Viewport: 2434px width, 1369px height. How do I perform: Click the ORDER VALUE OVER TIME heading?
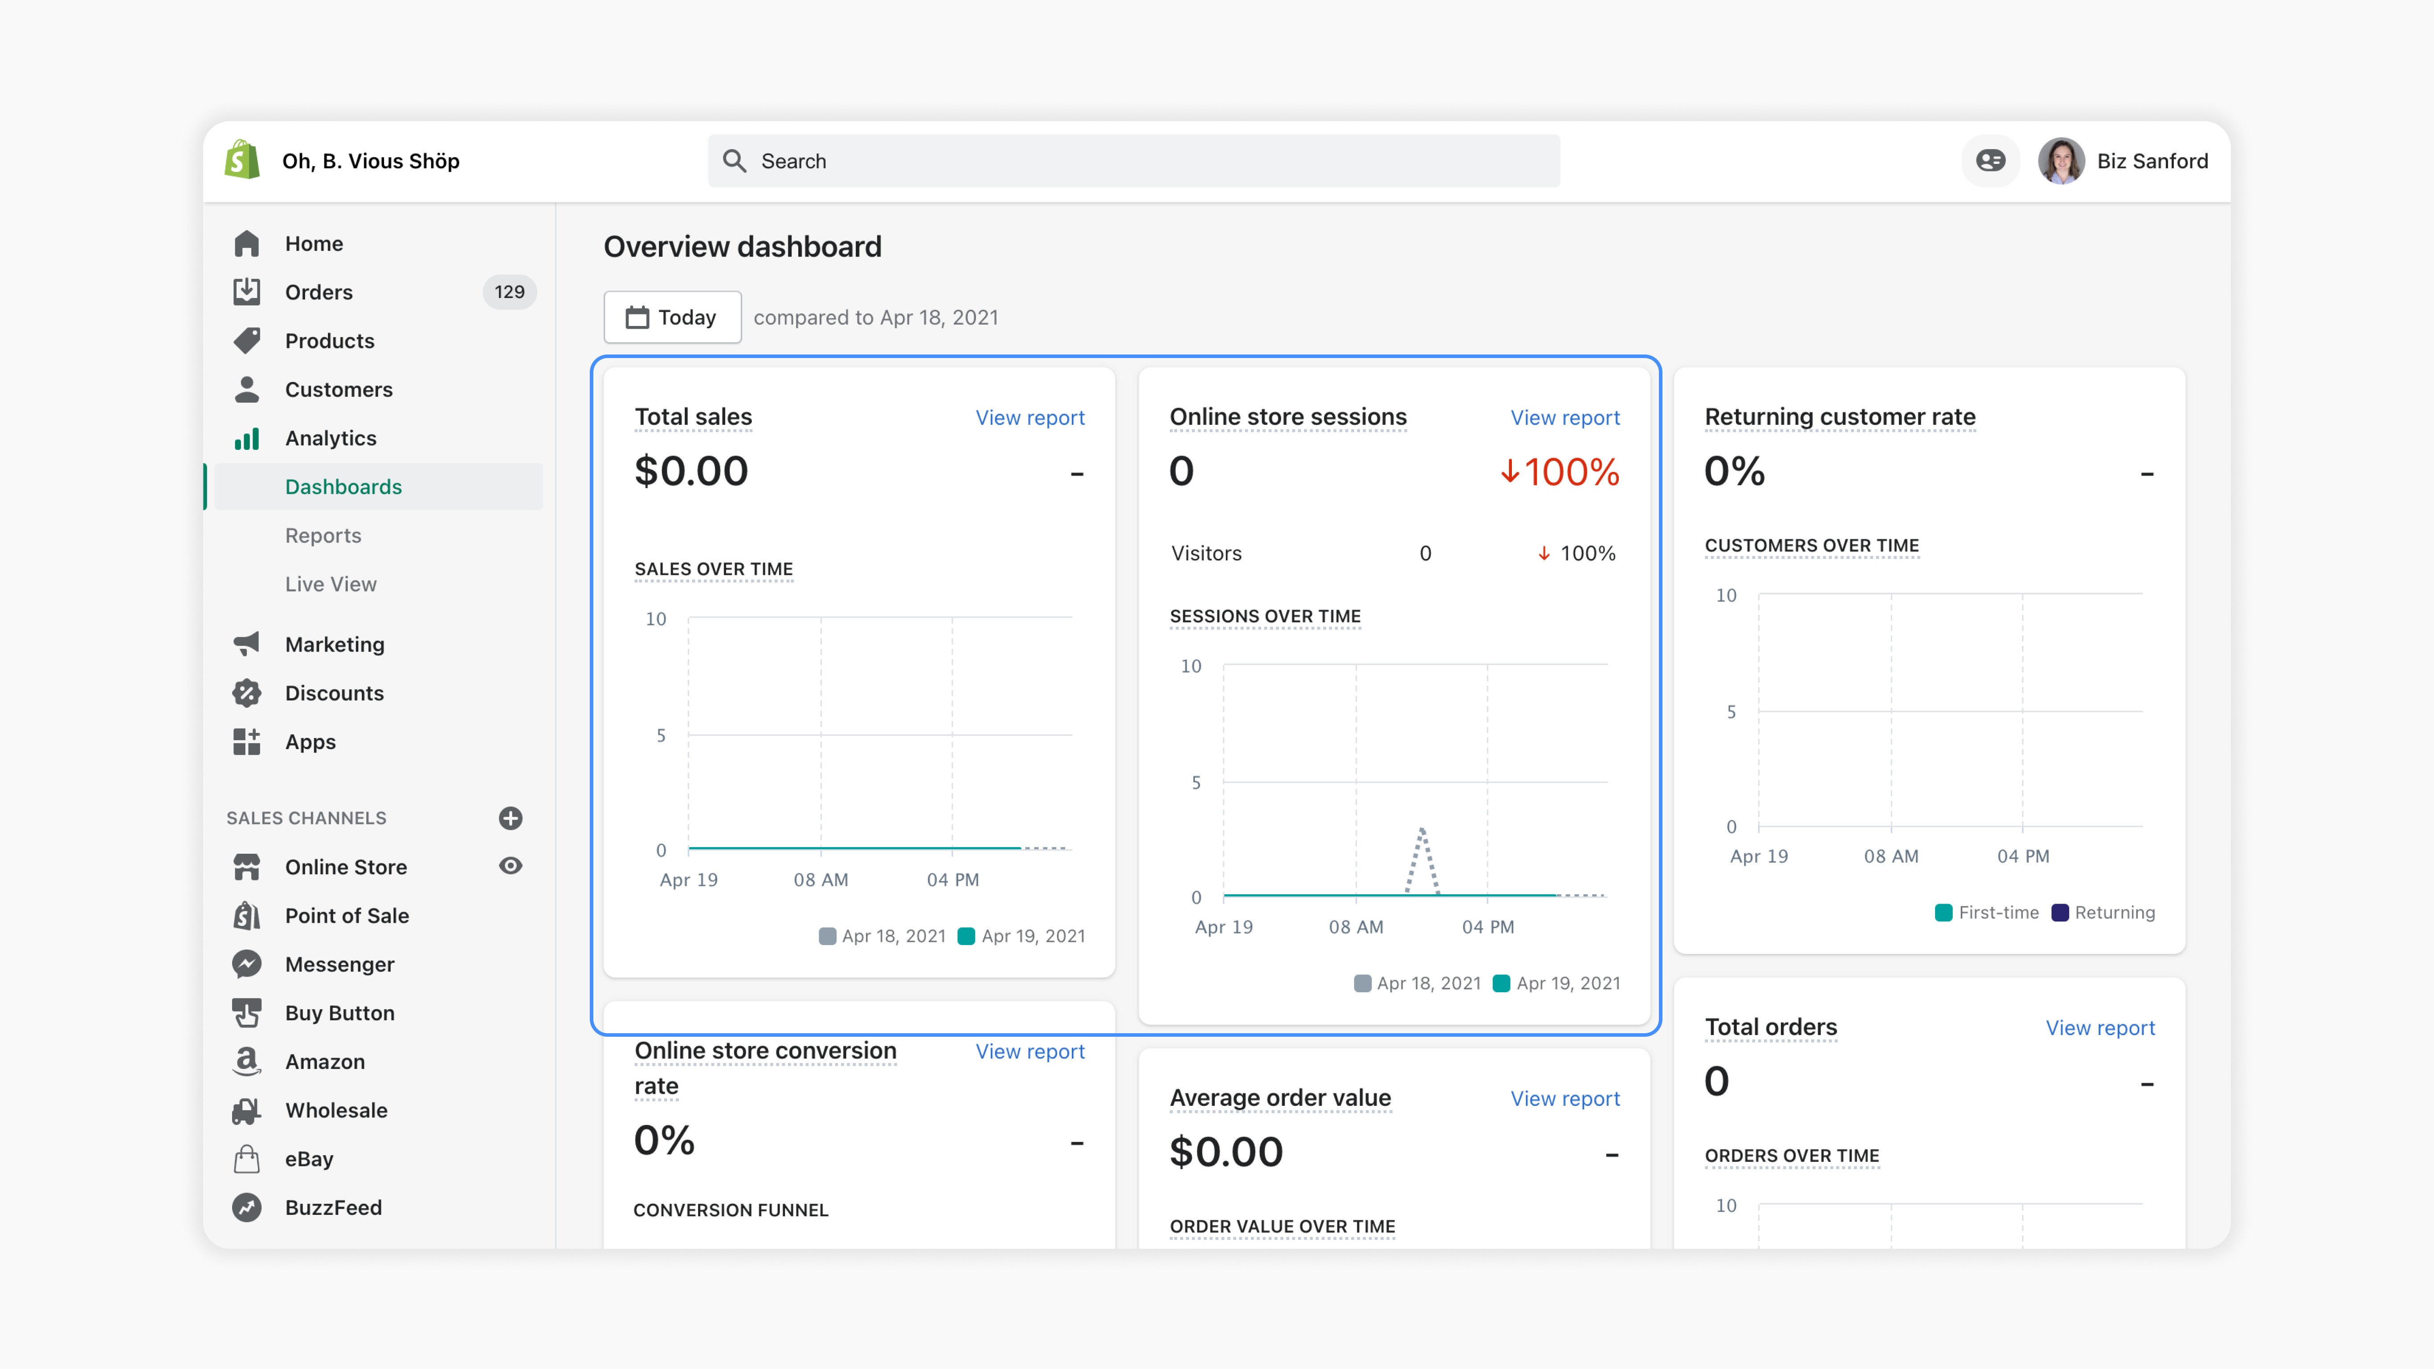pyautogui.click(x=1282, y=1226)
